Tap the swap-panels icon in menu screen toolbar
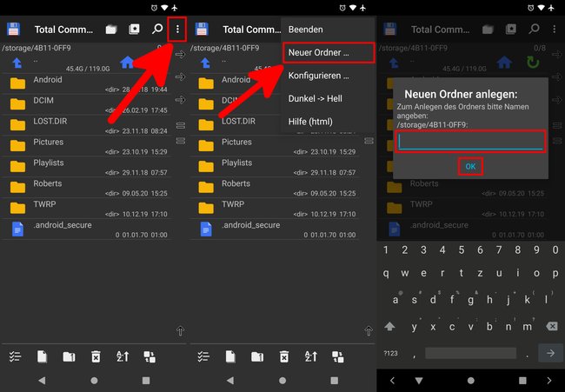Viewport: 565px width, 392px height. 338,356
